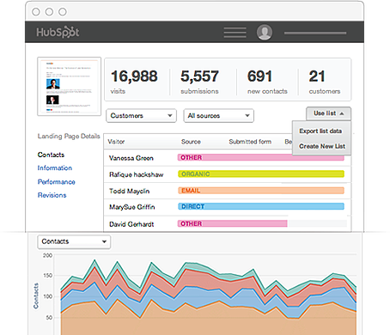Open the All sources dropdown
The width and height of the screenshot is (390, 335).
click(x=218, y=116)
